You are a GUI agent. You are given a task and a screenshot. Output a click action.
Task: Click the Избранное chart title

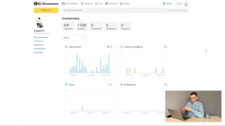point(130,85)
